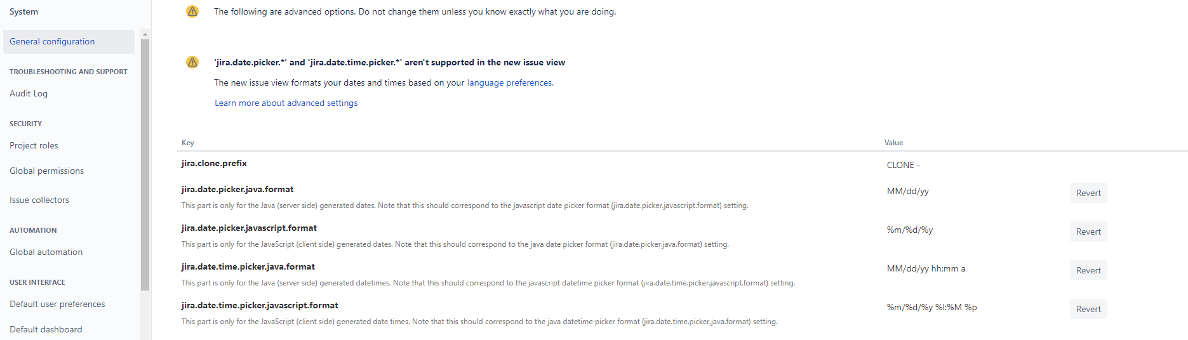Viewport: 1188px width, 340px height.
Task: Follow the language preferences link
Action: point(510,82)
